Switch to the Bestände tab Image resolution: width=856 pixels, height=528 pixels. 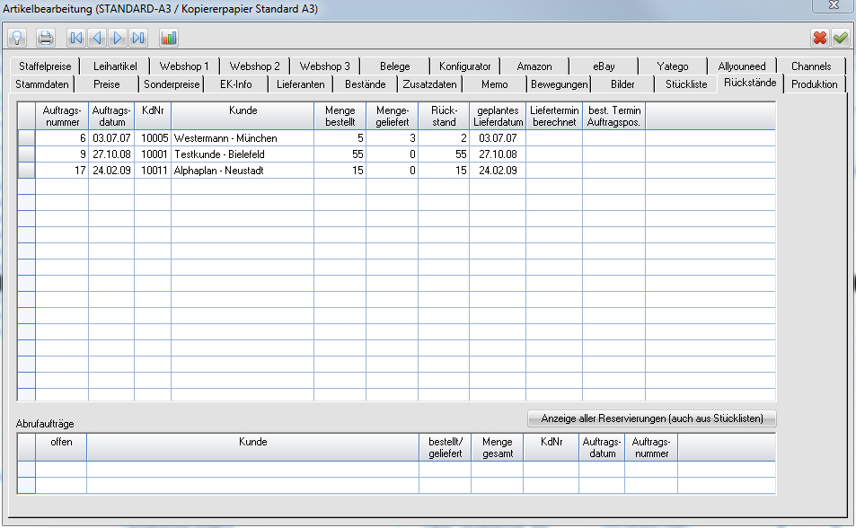(366, 84)
